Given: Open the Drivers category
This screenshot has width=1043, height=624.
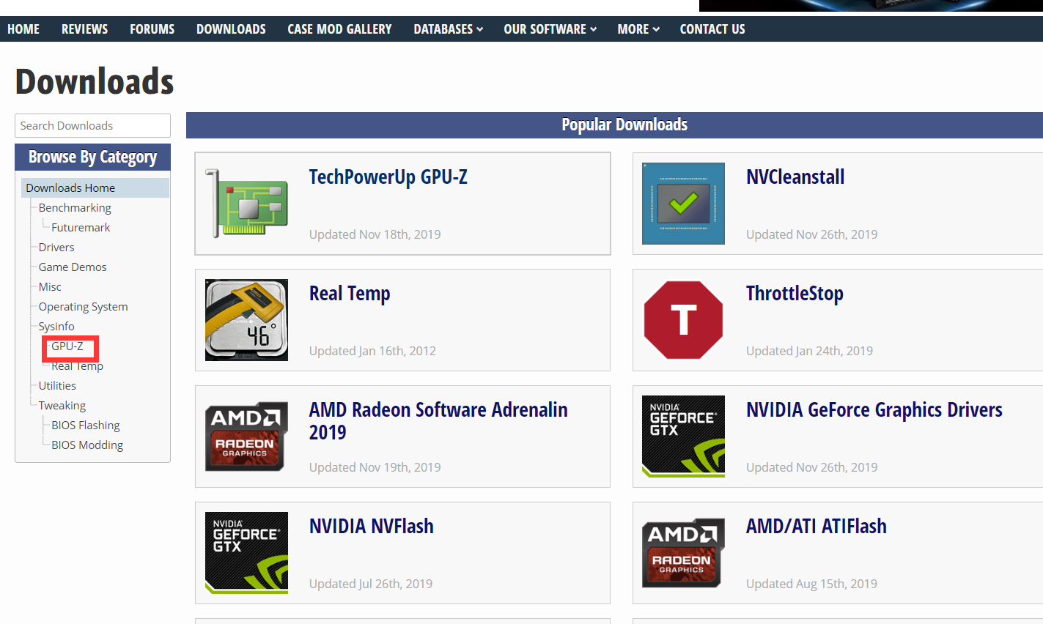Looking at the screenshot, I should pyautogui.click(x=56, y=248).
